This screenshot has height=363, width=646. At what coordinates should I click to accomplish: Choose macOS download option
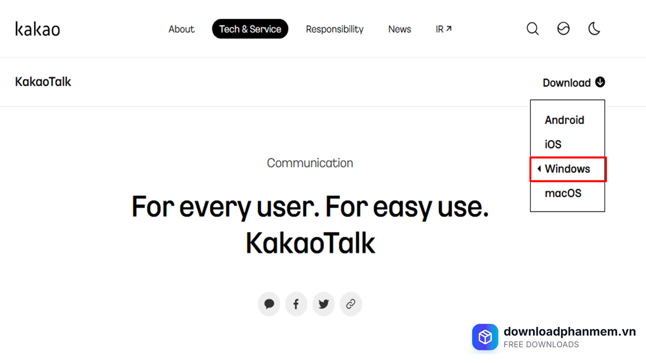click(563, 193)
